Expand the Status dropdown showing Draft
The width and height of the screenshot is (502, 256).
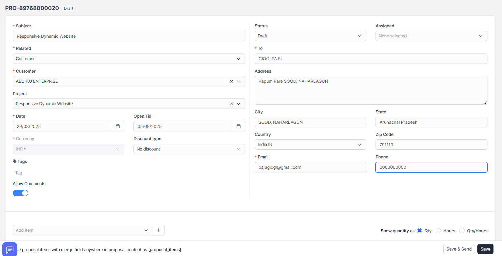(310, 36)
